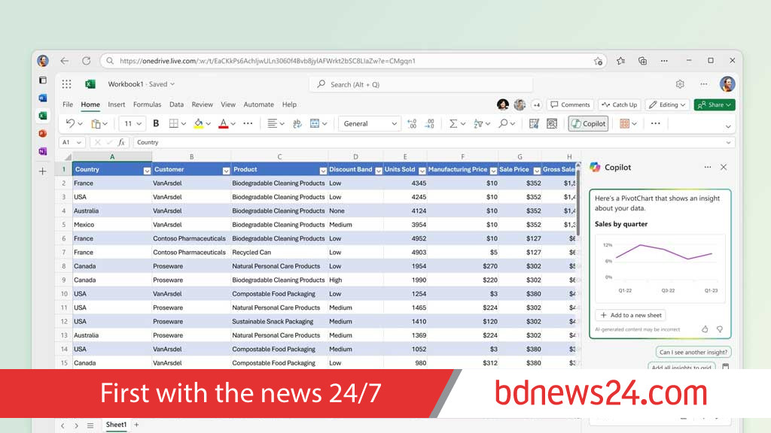771x433 pixels.
Task: Click the Merge cells icon
Action: pyautogui.click(x=315, y=124)
